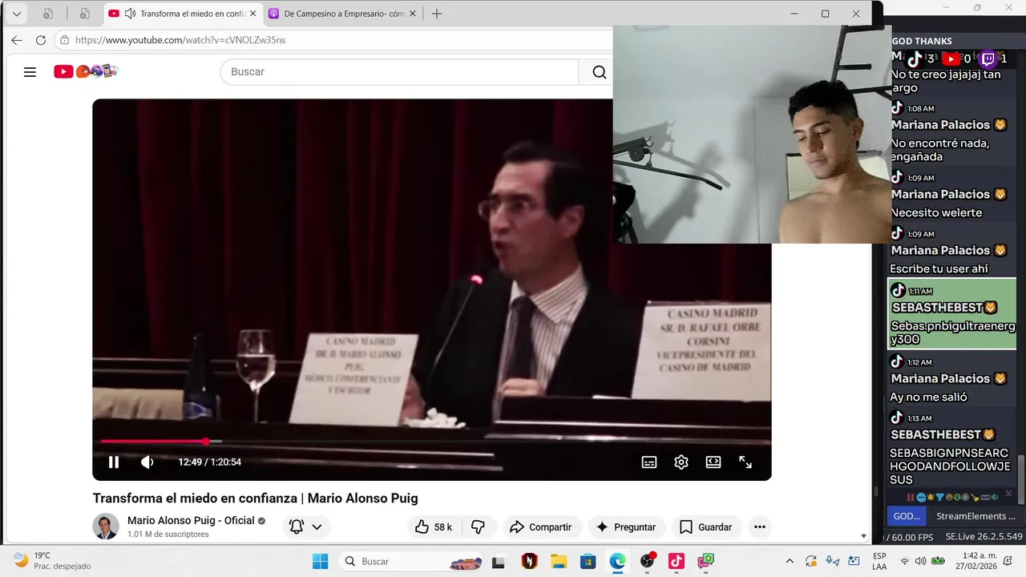Switch to De Campesino a Empresario tab
1026x577 pixels.
pos(343,14)
